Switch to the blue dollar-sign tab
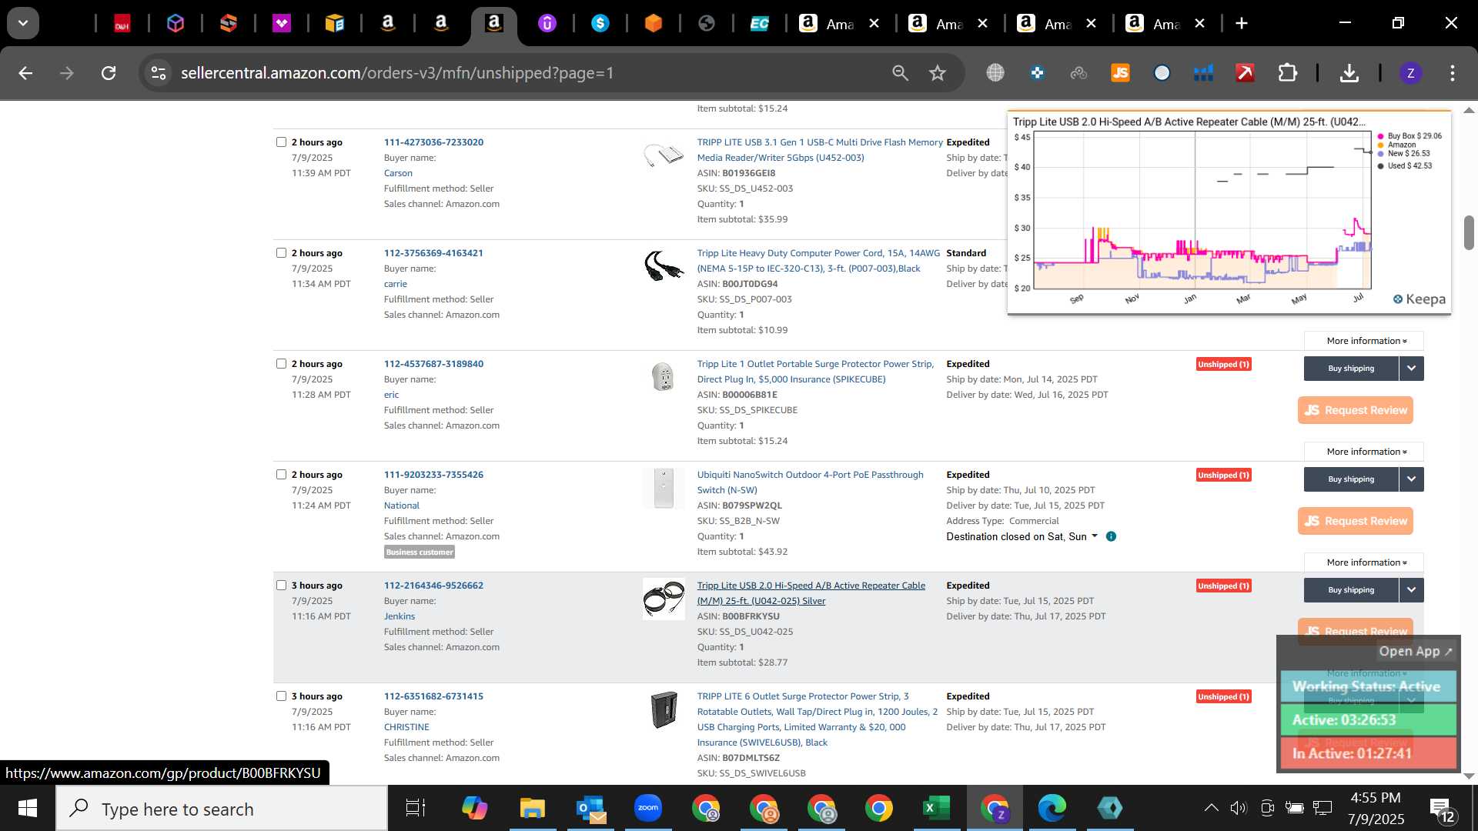 pos(600,24)
